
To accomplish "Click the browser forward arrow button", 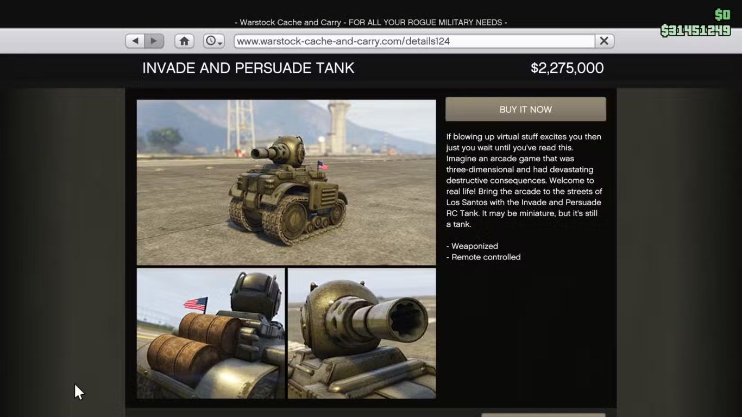I will (x=154, y=41).
